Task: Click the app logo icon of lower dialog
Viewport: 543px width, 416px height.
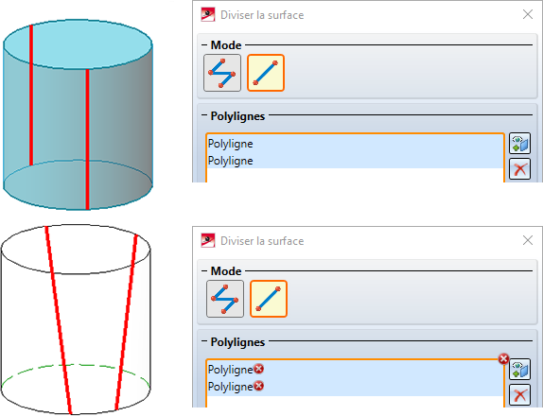Action: (x=208, y=240)
